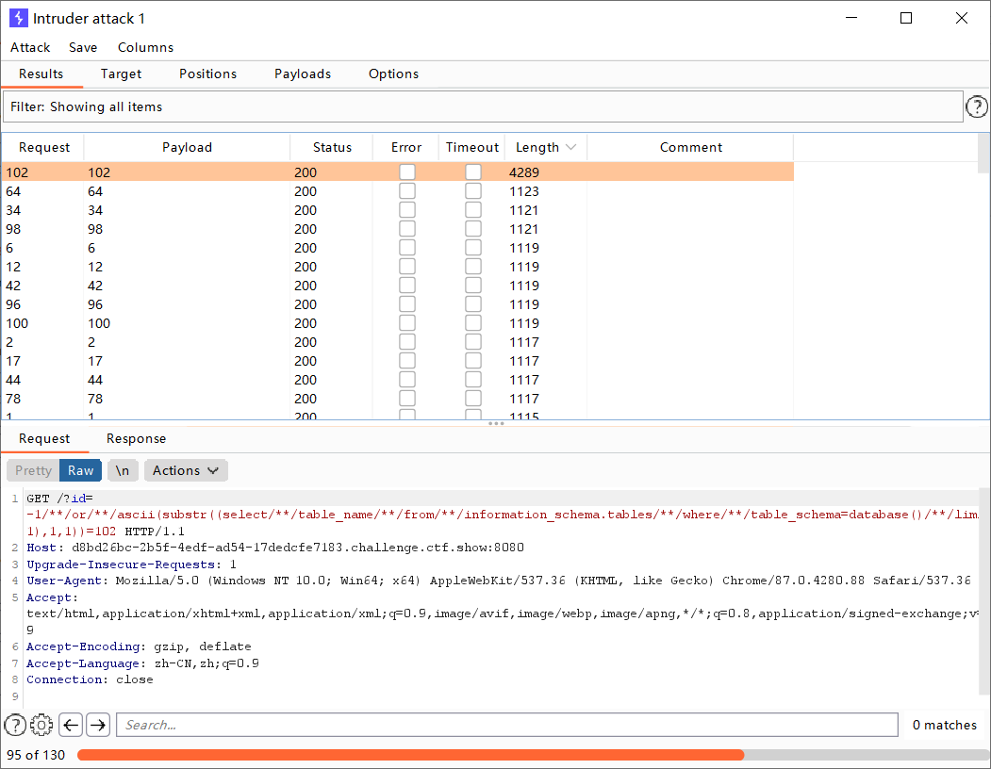Click the attack progress bar
This screenshot has width=991, height=769.
[533, 755]
